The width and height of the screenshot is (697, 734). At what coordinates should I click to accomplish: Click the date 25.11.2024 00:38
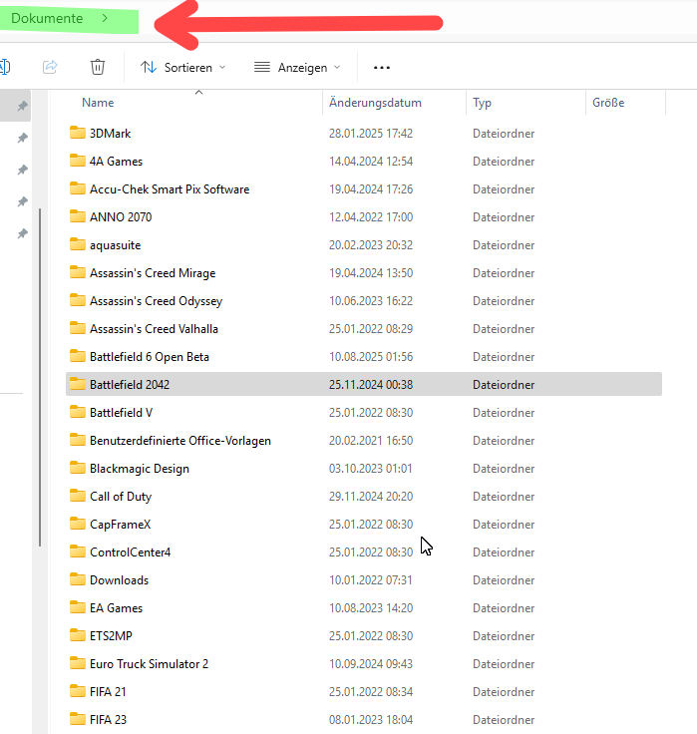click(371, 385)
